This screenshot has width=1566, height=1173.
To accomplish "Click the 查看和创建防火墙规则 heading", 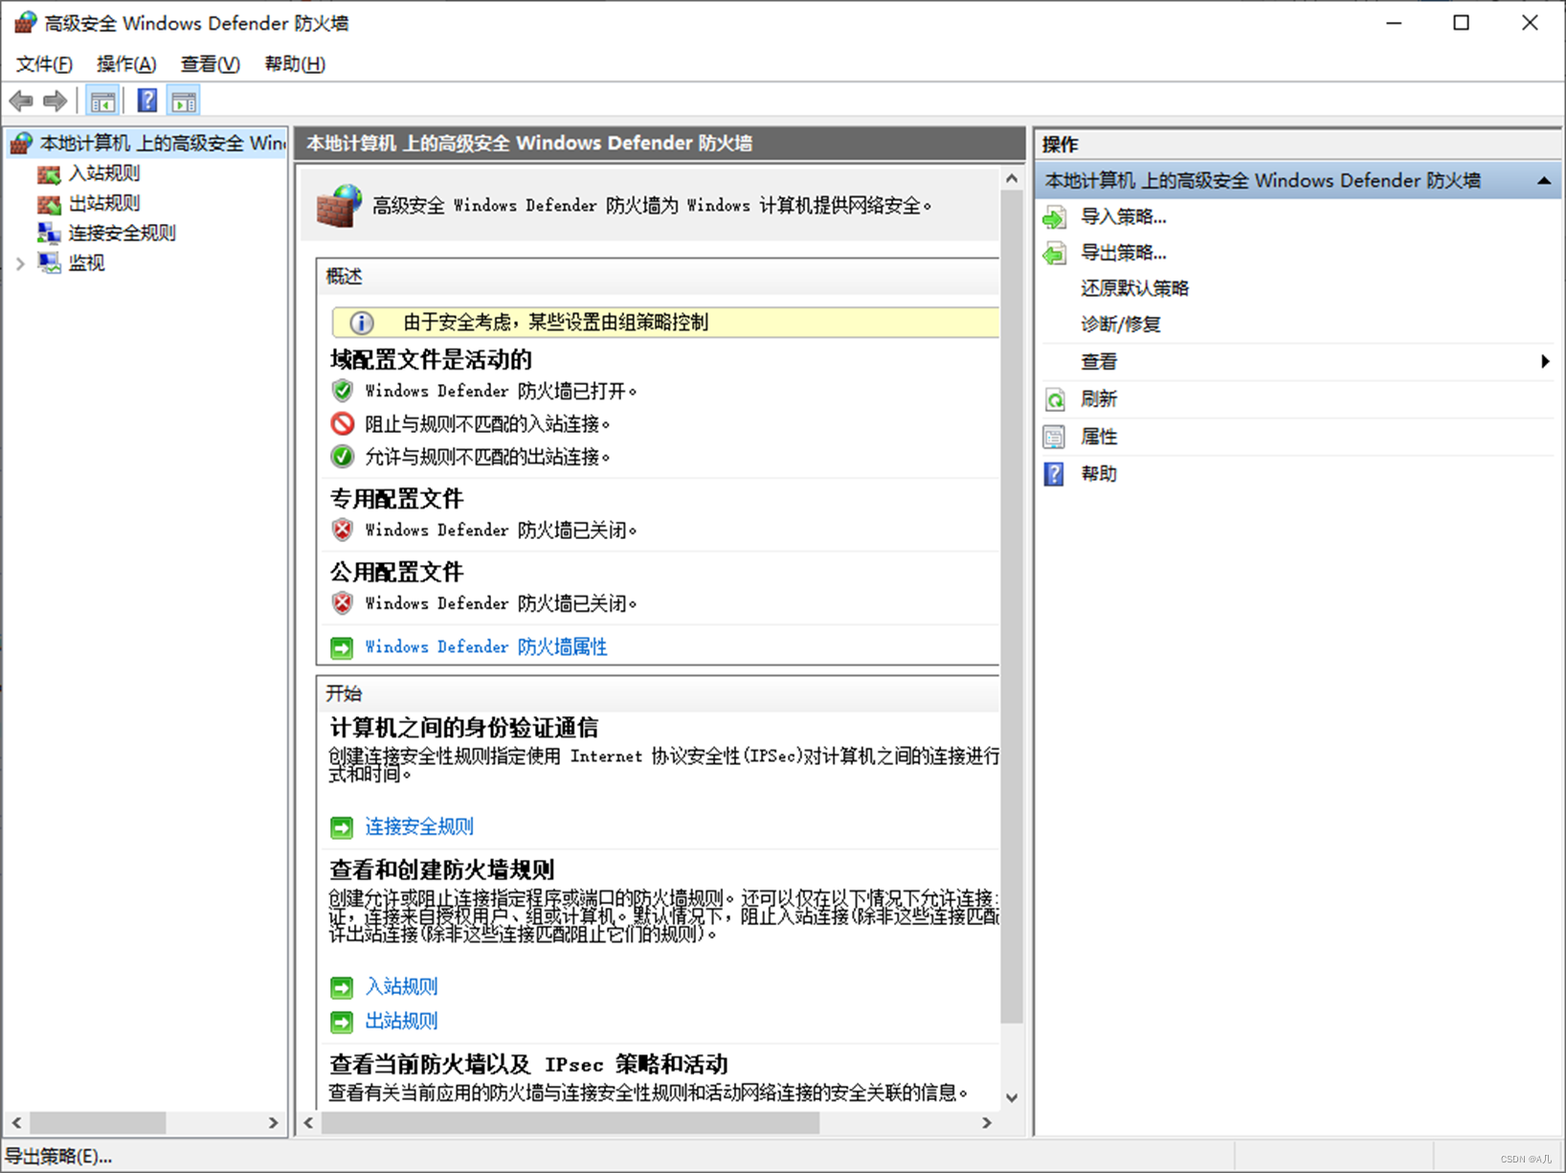I will click(442, 870).
